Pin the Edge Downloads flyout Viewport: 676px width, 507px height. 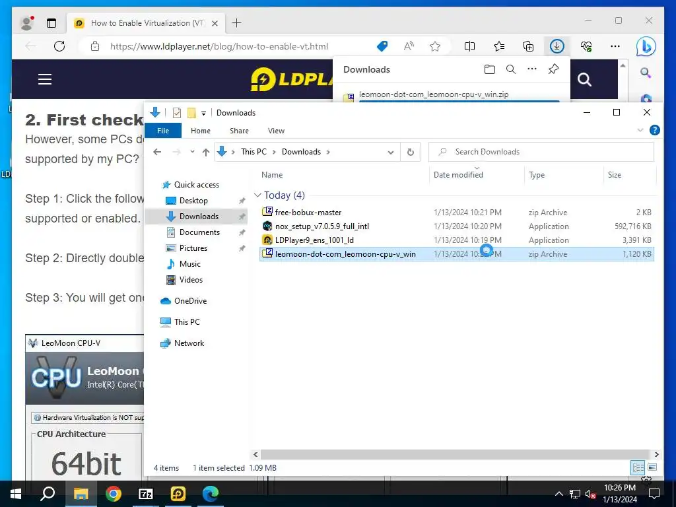pos(554,69)
